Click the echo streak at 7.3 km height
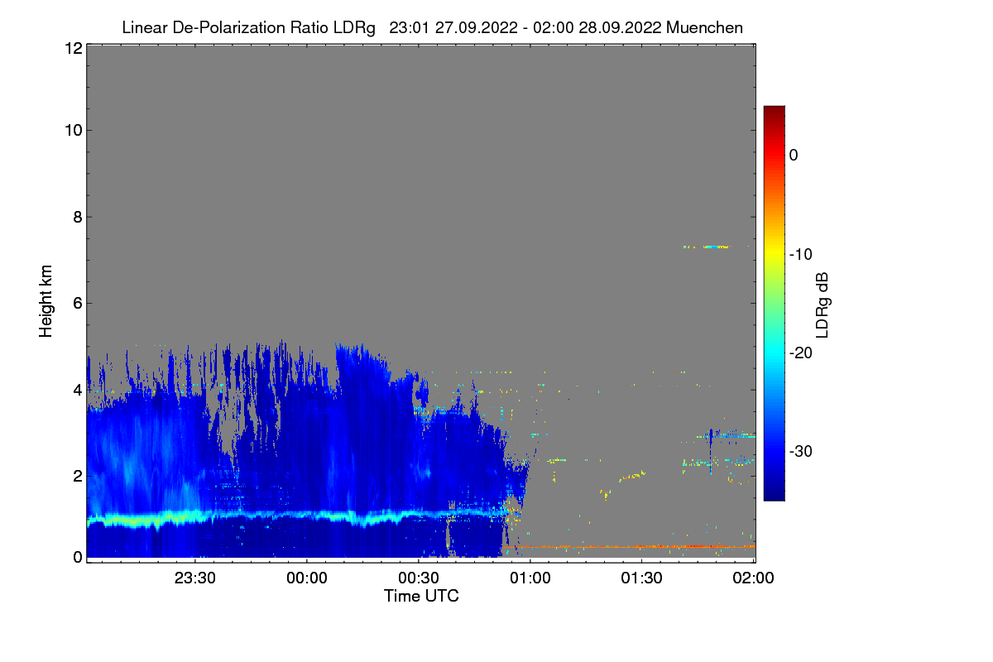 coord(706,247)
